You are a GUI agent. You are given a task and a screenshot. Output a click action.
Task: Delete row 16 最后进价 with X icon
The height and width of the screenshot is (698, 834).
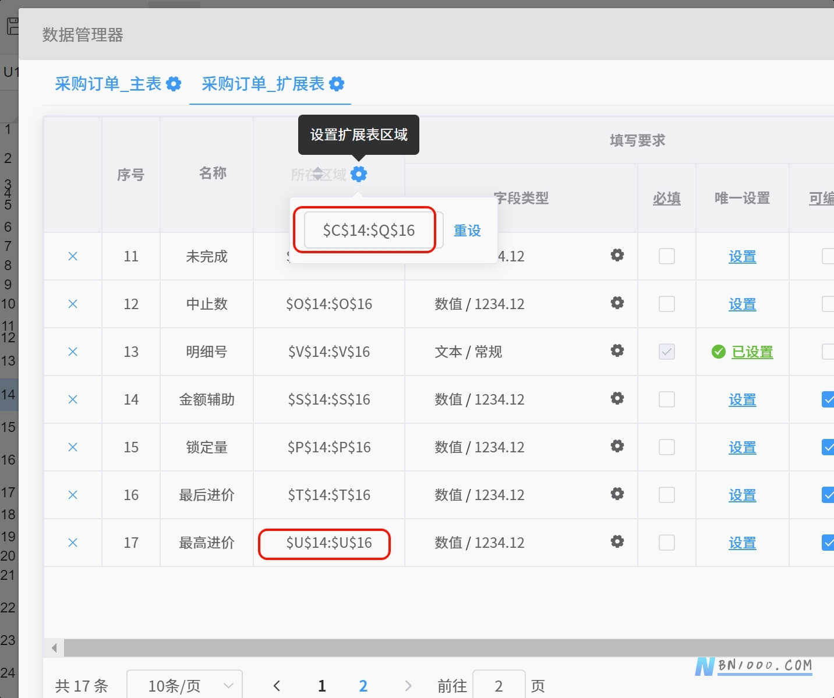tap(73, 495)
